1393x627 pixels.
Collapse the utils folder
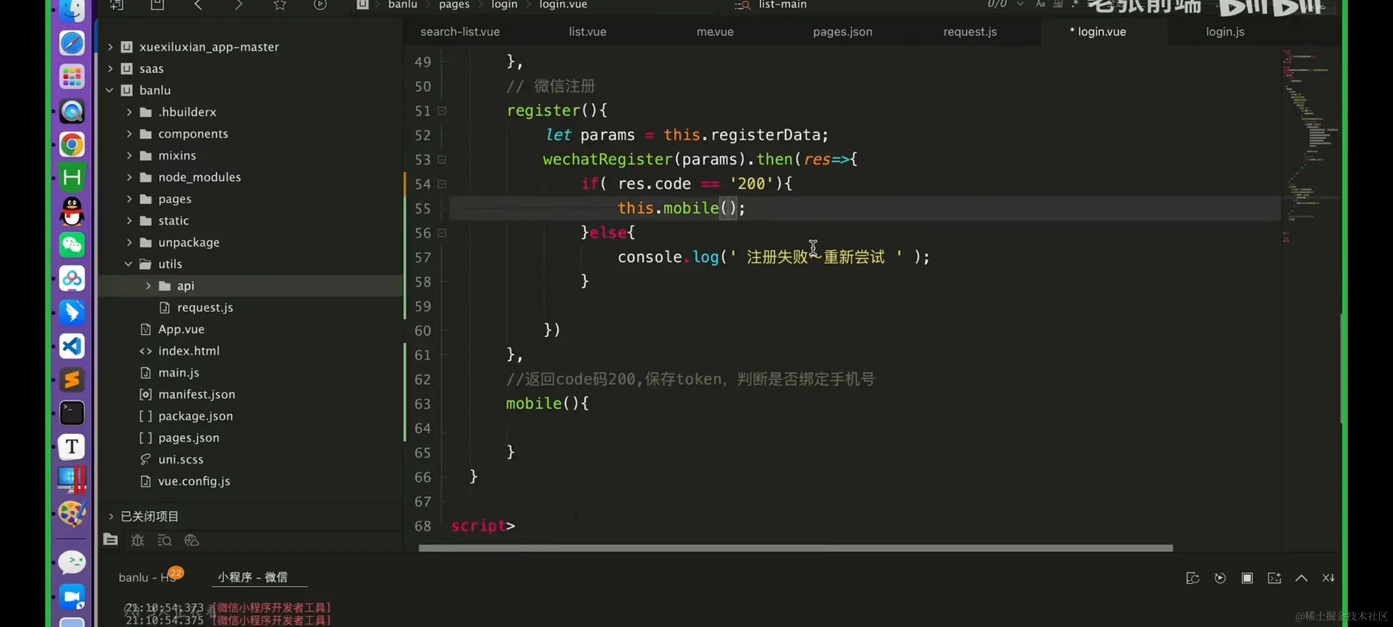click(129, 264)
